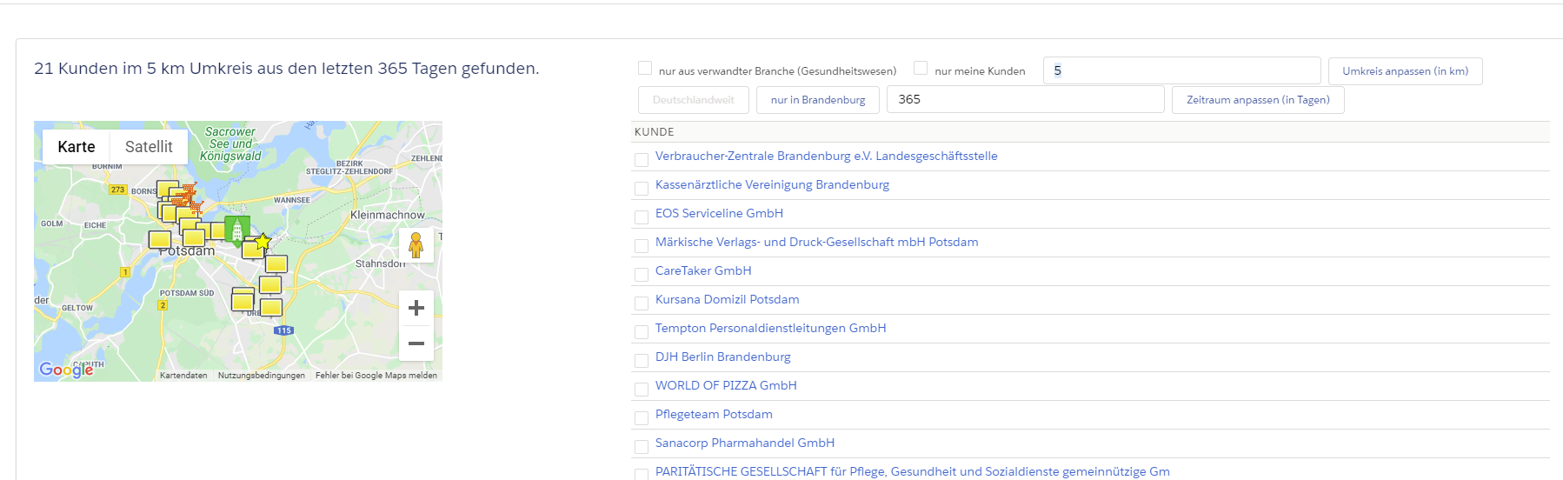This screenshot has width=1563, height=480.
Task: Tick checkbox next to CareTaker GmbH
Action: pyautogui.click(x=642, y=275)
